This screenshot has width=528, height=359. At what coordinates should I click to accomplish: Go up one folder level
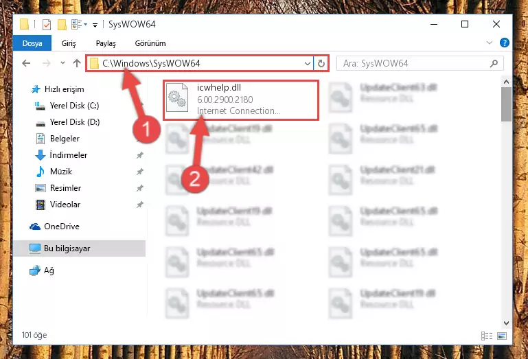pos(77,63)
